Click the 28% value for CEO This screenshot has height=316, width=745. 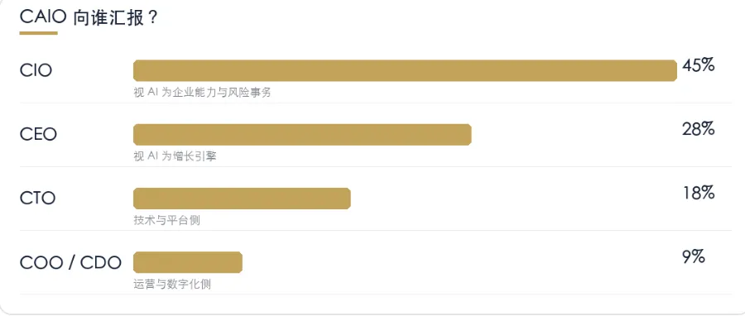[x=699, y=129]
